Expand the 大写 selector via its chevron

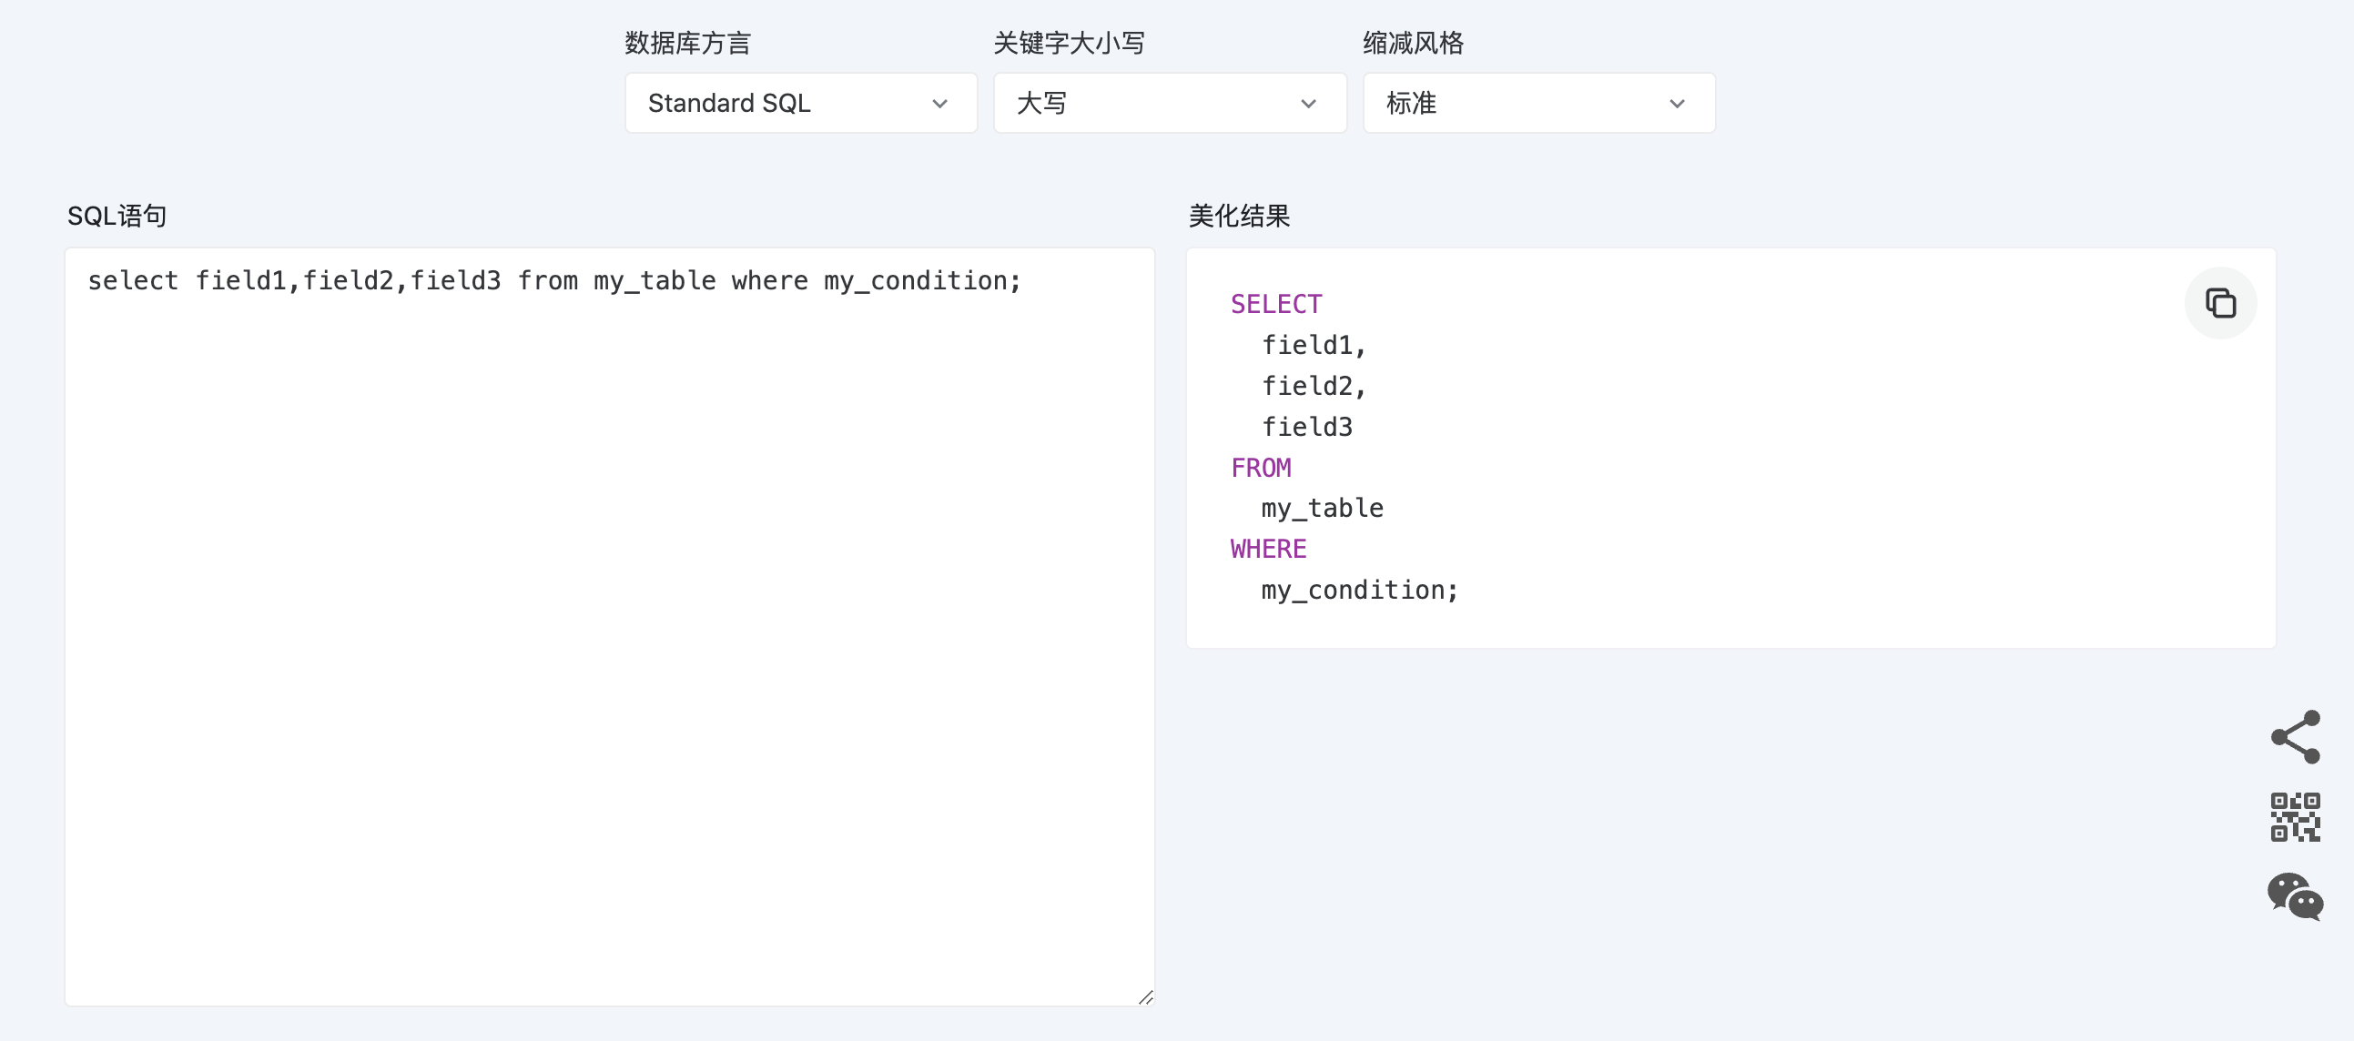pos(1309,103)
